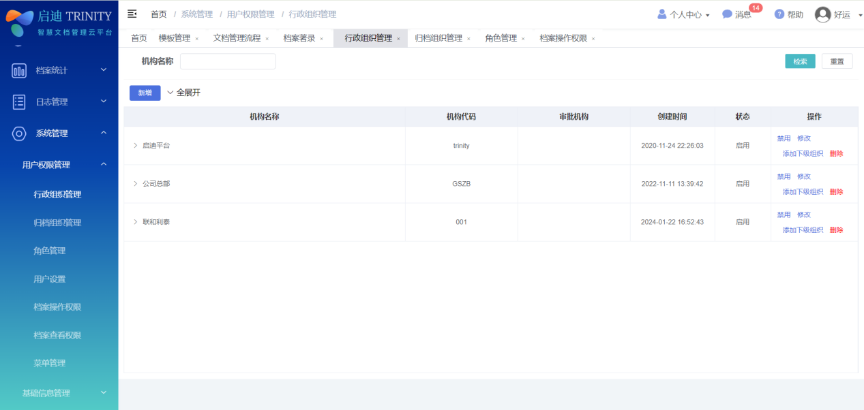
Task: Switch to the 档案著录 tab
Action: [x=299, y=38]
